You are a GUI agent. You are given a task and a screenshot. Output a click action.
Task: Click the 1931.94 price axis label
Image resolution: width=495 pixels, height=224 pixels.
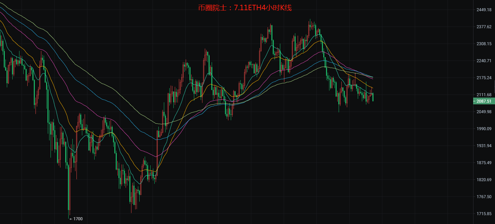pyautogui.click(x=484, y=145)
